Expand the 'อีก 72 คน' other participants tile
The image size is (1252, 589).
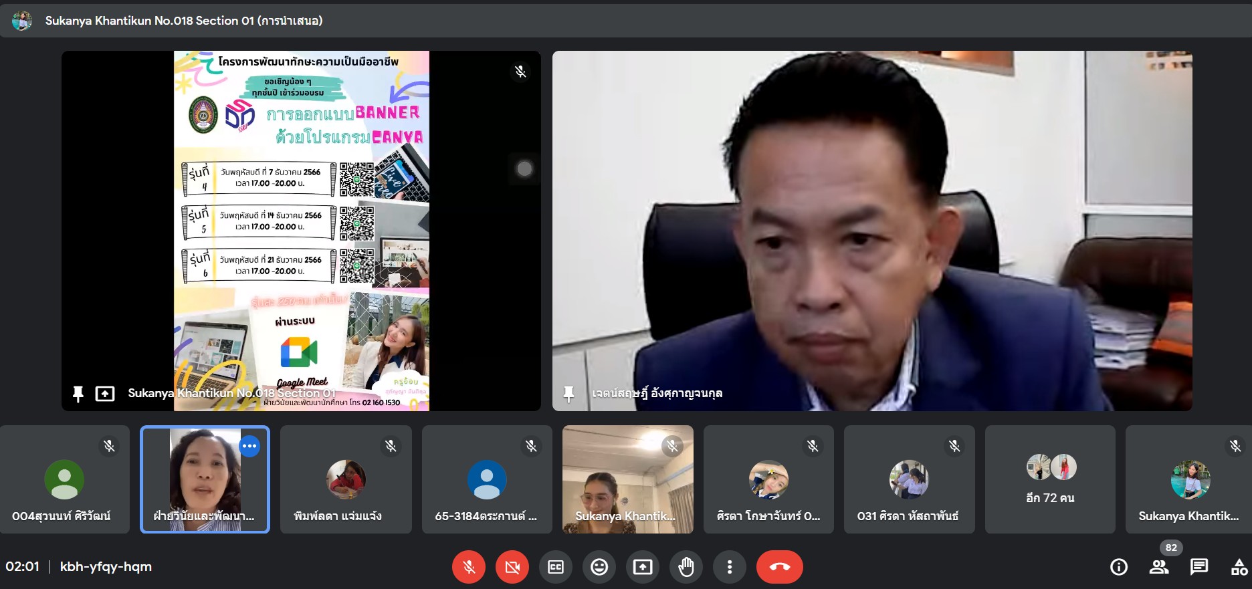pyautogui.click(x=1050, y=479)
